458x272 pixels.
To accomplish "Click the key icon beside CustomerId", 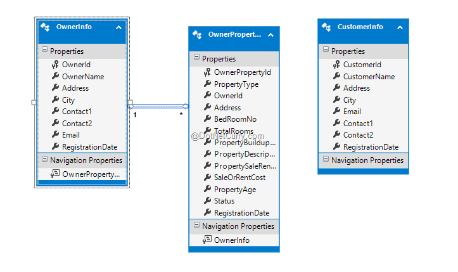I will click(x=336, y=65).
